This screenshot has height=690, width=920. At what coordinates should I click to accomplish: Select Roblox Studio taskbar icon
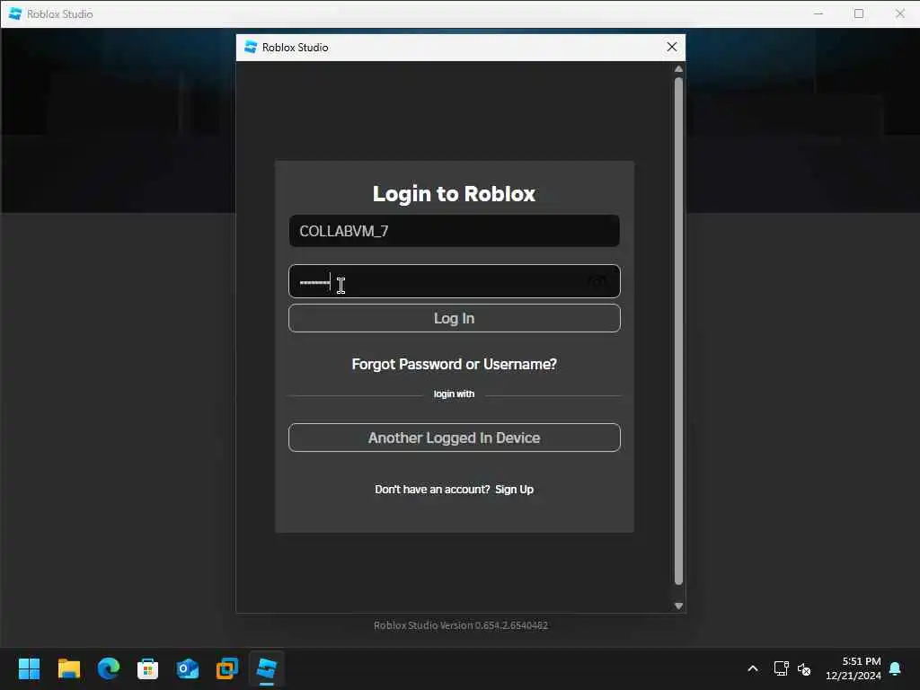click(x=266, y=668)
